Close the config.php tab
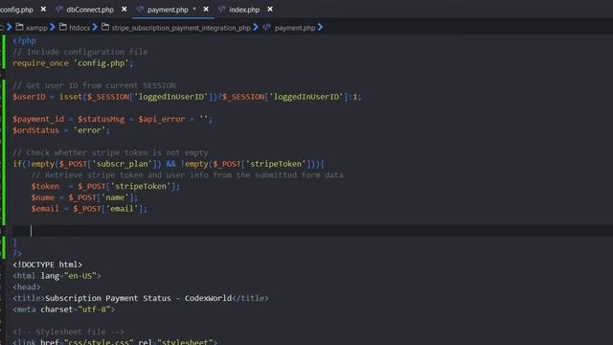This screenshot has width=613, height=345. coord(43,9)
